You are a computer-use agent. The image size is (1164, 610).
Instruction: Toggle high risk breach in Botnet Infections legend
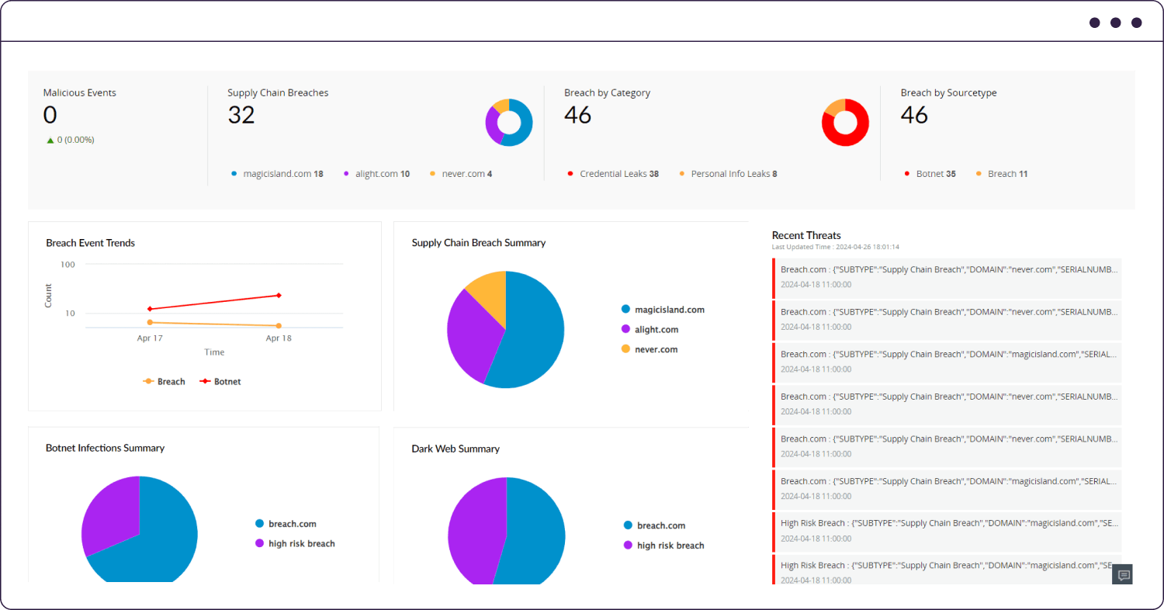click(x=295, y=544)
